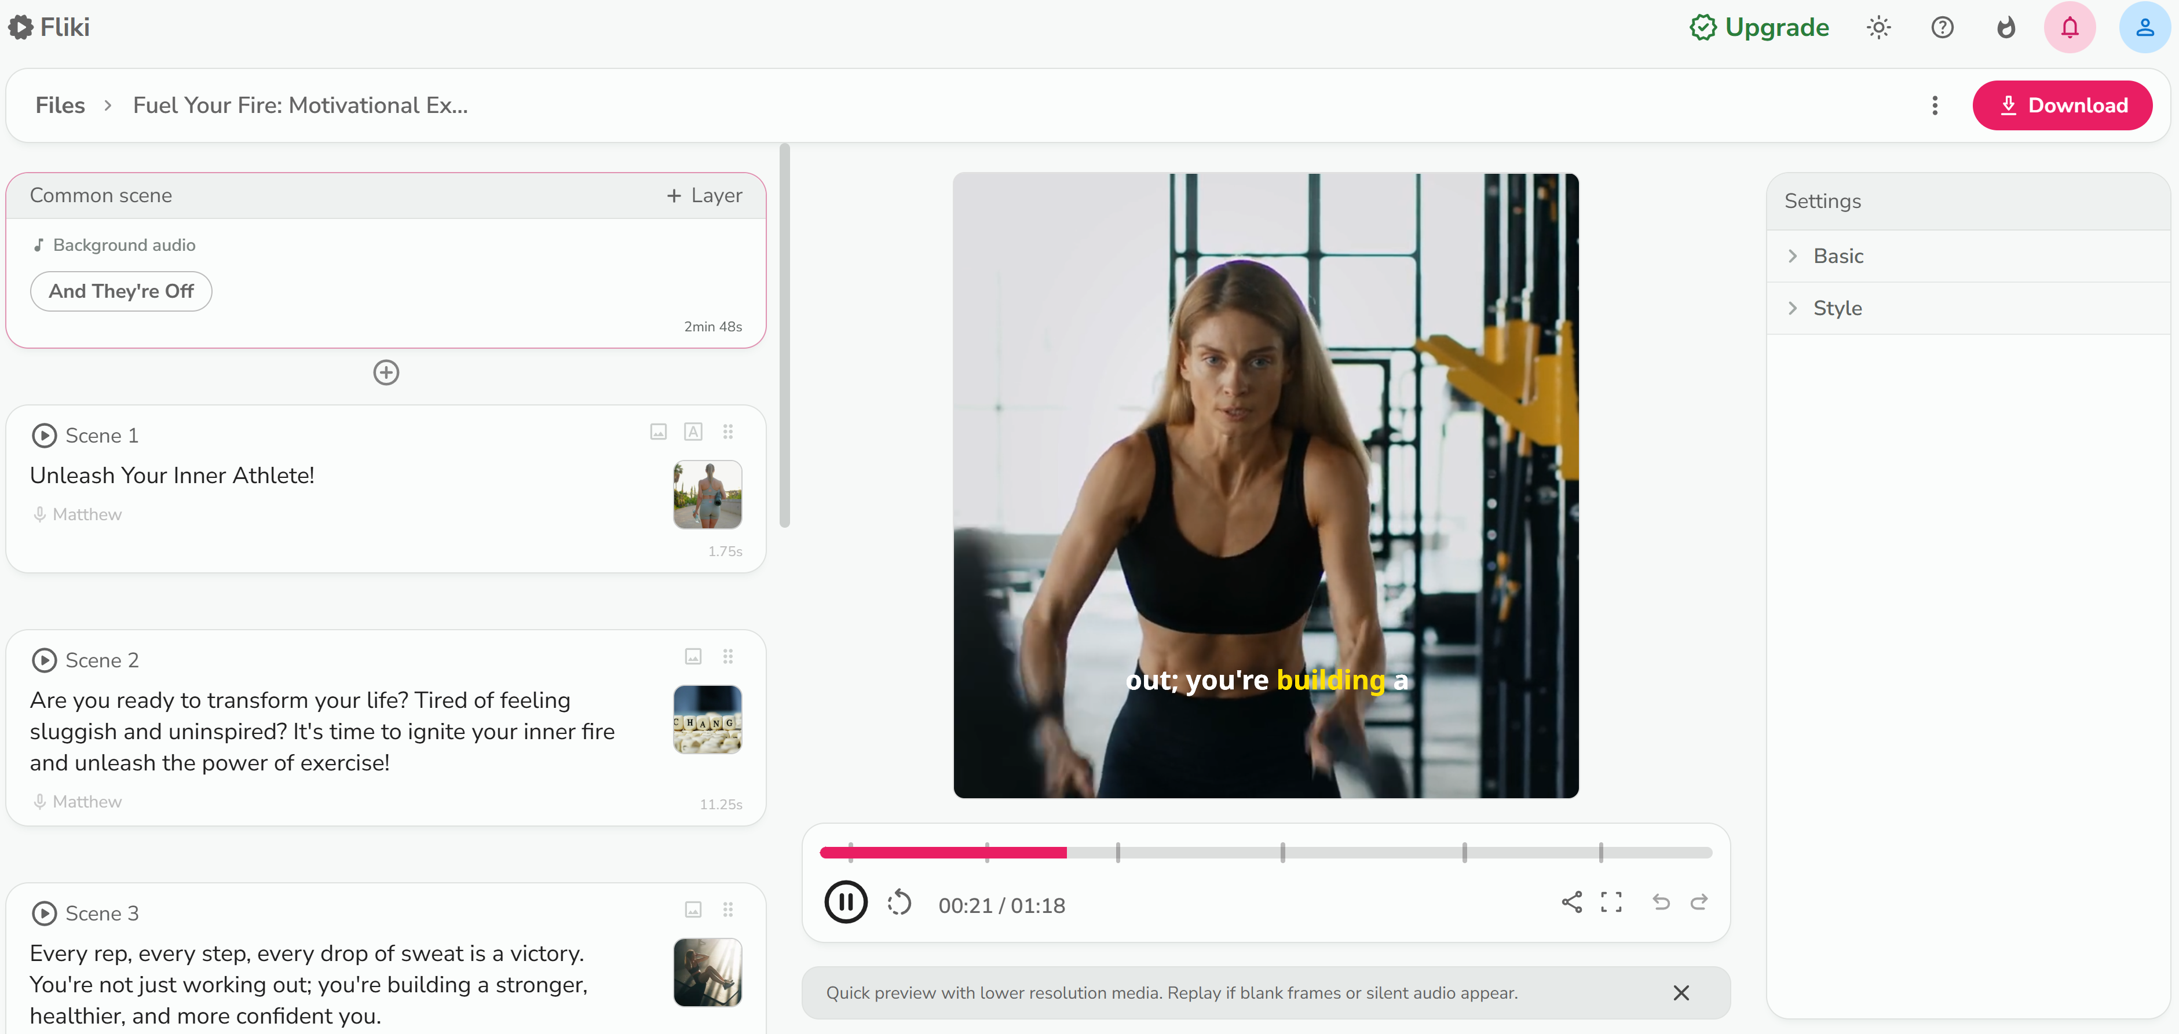This screenshot has width=2179, height=1034.
Task: Select the And They're Off background audio
Action: click(x=120, y=291)
